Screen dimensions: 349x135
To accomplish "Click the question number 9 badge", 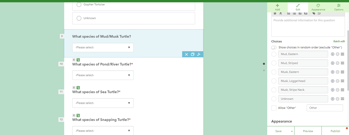I will pos(62,36).
